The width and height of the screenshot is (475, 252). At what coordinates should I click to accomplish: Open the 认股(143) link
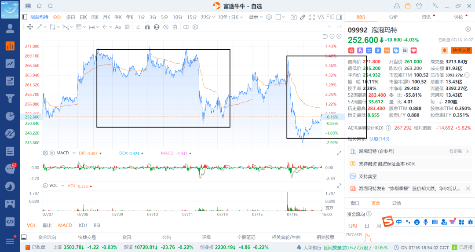(x=379, y=139)
